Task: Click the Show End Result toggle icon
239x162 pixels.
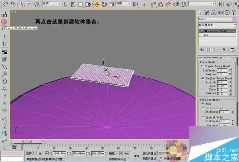Action: [x=210, y=50]
